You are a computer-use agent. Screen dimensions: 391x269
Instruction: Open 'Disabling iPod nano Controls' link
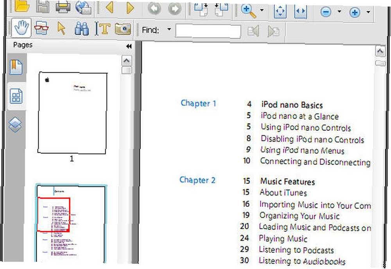[x=312, y=139]
